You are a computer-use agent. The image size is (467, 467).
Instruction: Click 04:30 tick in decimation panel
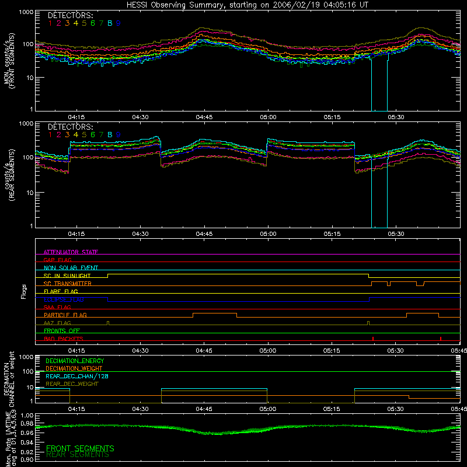pos(140,409)
